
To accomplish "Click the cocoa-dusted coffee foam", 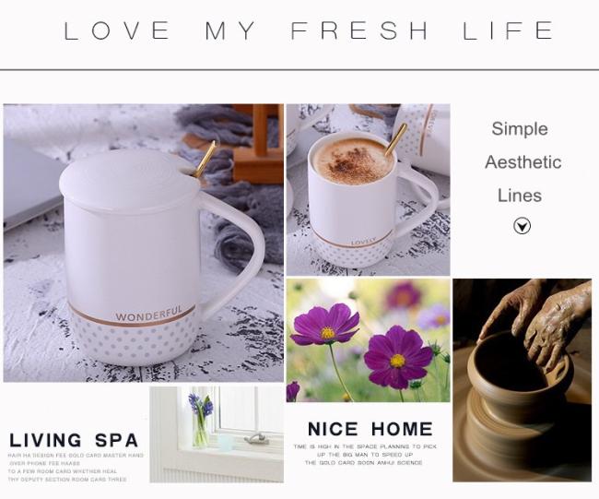I will pos(351,160).
